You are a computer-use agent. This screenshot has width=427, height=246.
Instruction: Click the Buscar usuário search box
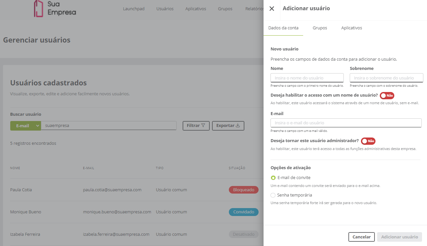109,126
